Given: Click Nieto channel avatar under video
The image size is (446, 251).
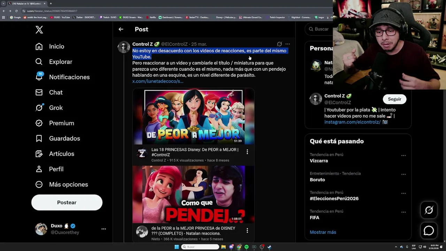Looking at the screenshot, I should tap(142, 231).
